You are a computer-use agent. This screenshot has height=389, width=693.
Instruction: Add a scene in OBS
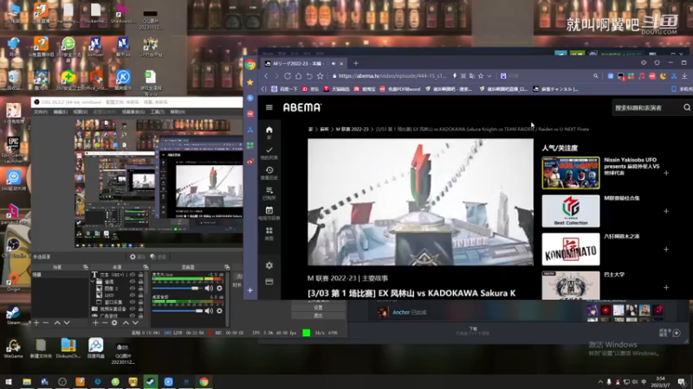pyautogui.click(x=36, y=322)
